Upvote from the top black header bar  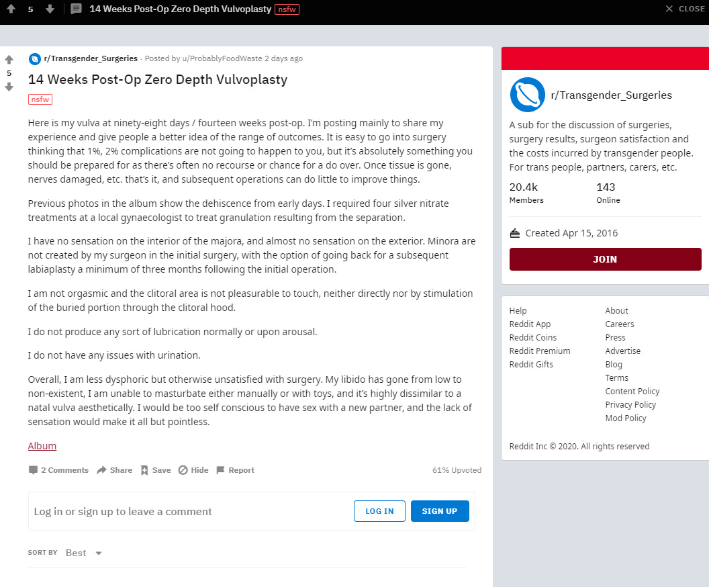(x=11, y=9)
